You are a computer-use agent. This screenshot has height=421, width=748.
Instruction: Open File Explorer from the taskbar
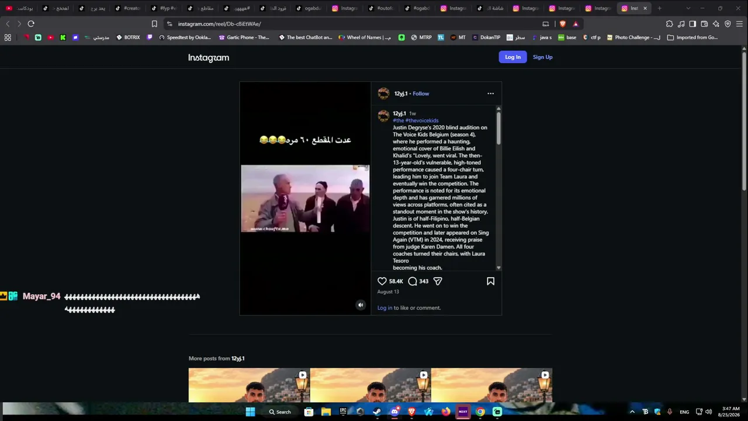[326, 412]
